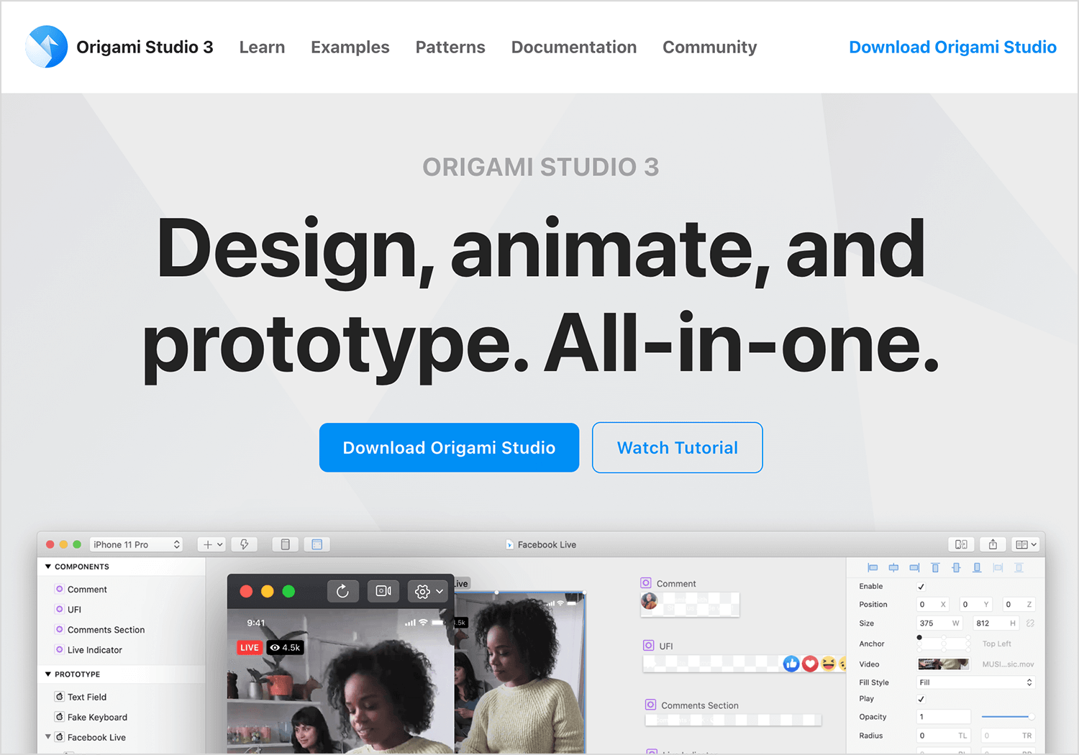The height and width of the screenshot is (755, 1079).
Task: Toggle the highlighted layout view toolbar icon
Action: 317,544
